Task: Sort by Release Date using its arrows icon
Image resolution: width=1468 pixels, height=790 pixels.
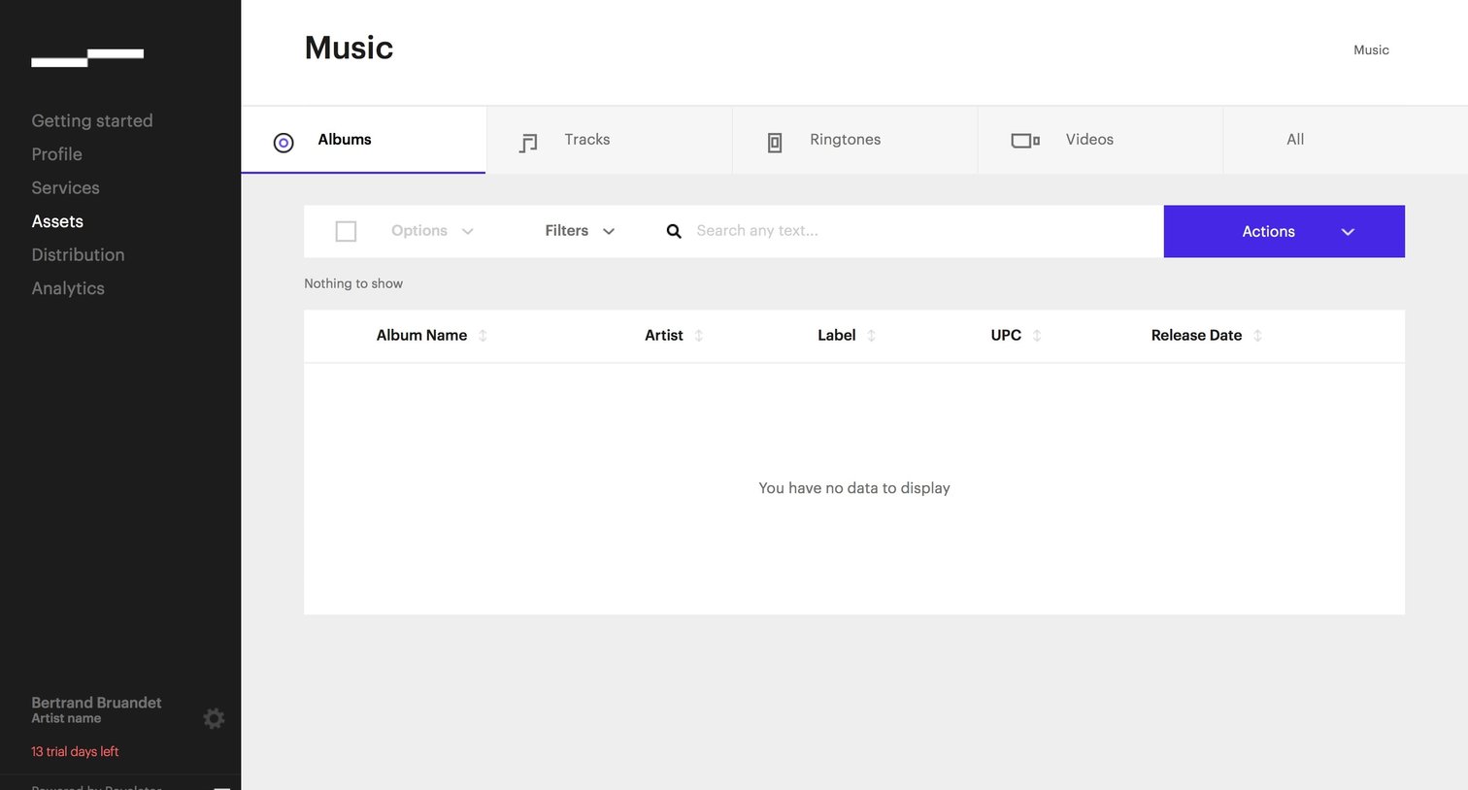Action: coord(1257,336)
